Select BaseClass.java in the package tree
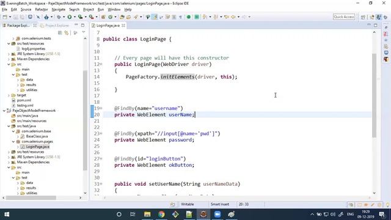 point(37,136)
